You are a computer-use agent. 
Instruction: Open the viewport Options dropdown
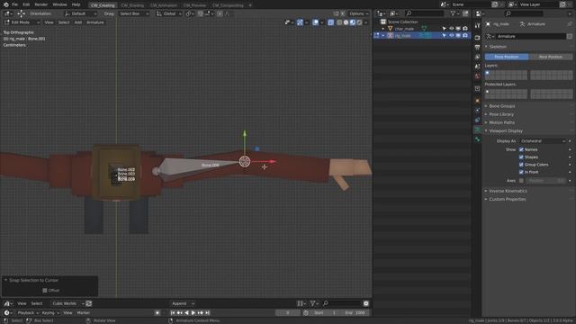pyautogui.click(x=358, y=13)
